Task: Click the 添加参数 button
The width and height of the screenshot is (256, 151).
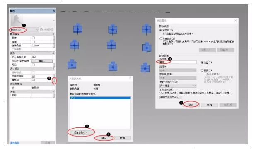Action: click(x=82, y=132)
